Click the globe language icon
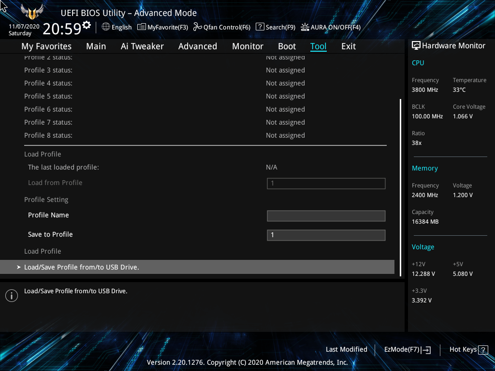The image size is (495, 371). click(x=106, y=27)
